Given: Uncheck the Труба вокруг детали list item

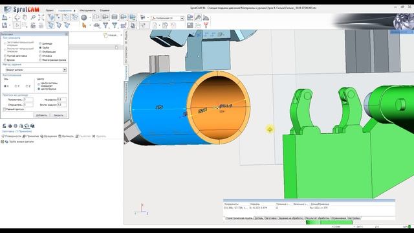Looking at the screenshot, I should point(3,142).
